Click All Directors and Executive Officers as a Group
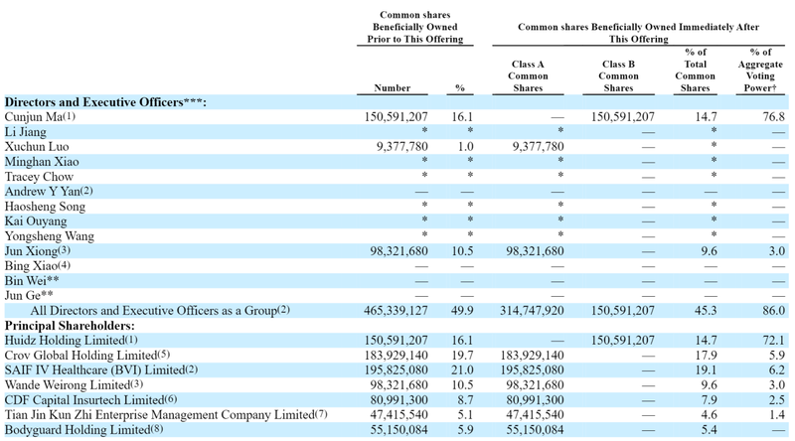This screenshot has height=441, width=795. pos(160,311)
